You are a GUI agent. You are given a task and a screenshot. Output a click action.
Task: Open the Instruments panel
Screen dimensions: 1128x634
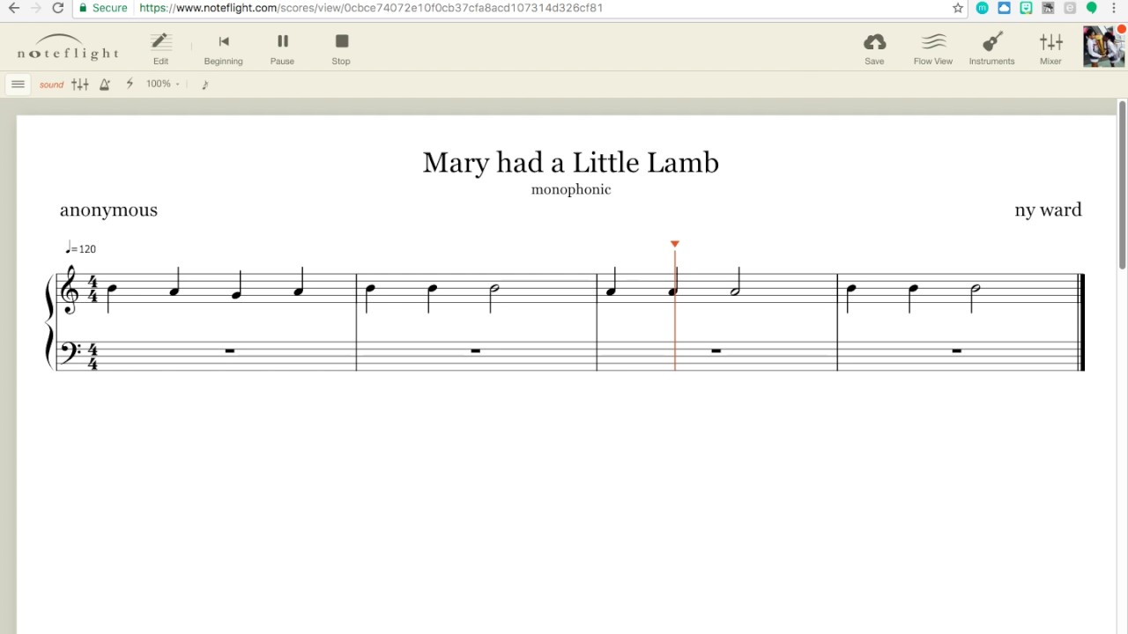[992, 48]
